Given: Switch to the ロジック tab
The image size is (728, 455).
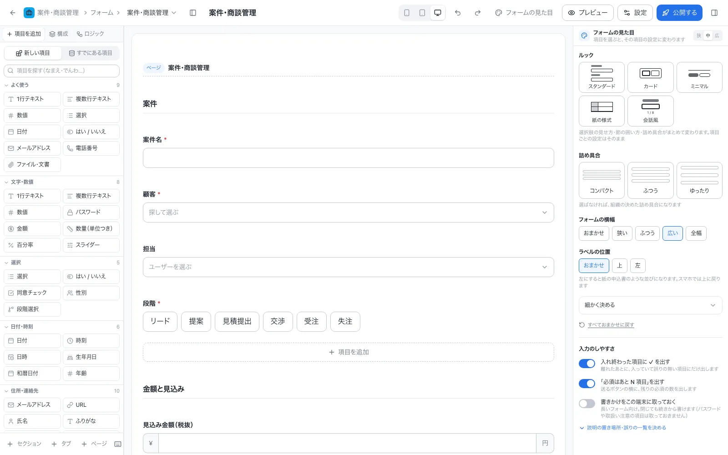Looking at the screenshot, I should tap(90, 34).
